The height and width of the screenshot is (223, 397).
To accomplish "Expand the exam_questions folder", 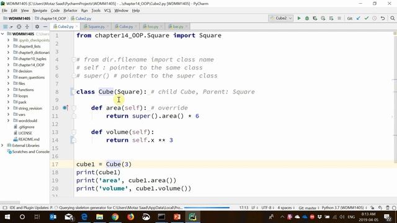I will coord(8,77).
